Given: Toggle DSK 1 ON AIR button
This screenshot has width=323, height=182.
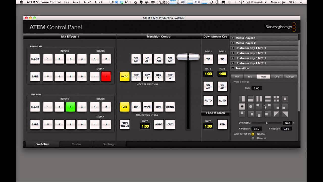Looking at the screenshot, I should (208, 86).
